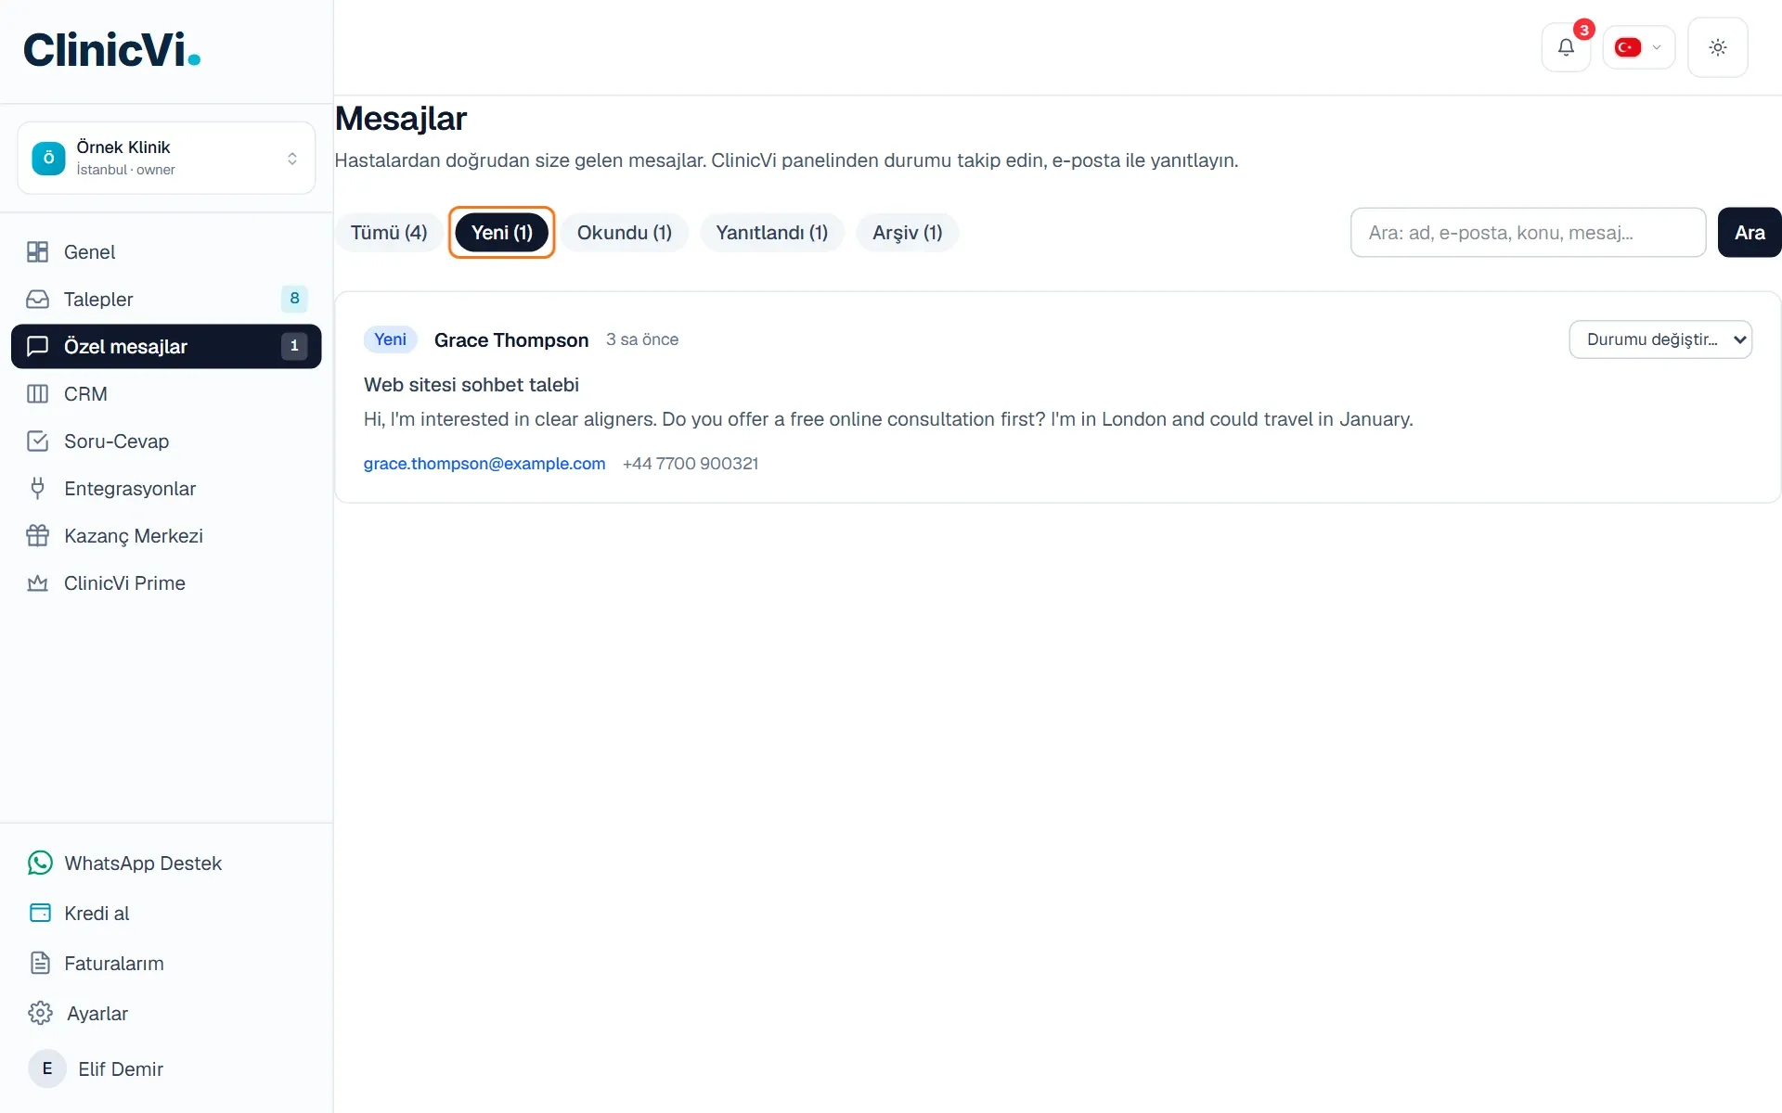Click the Örnek Klinik avatar icon
The image size is (1782, 1113).
[48, 159]
